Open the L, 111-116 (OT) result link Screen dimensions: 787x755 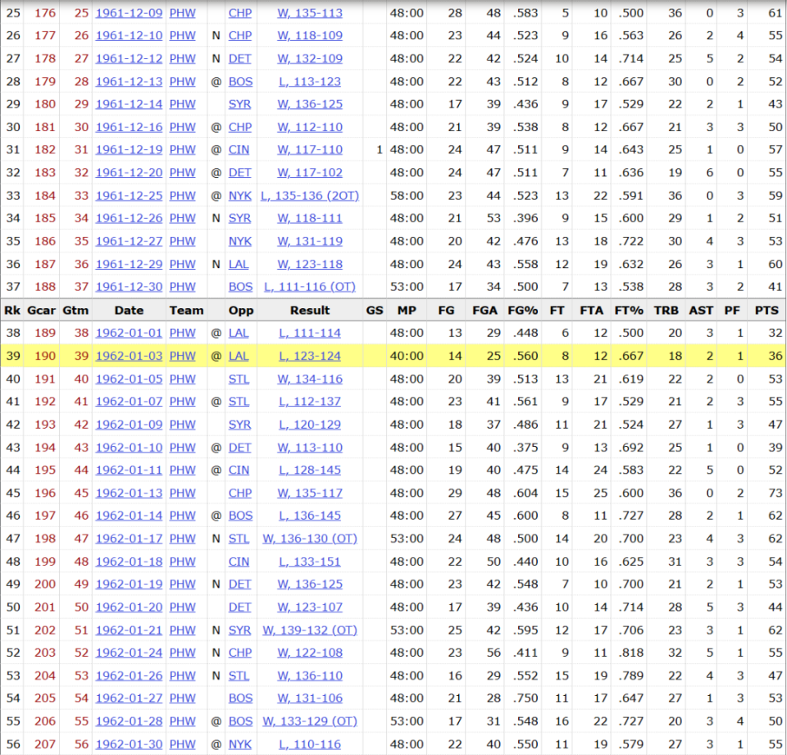point(310,287)
